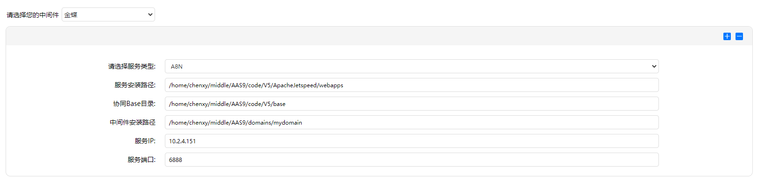764x189 pixels.
Task: Open the 金蝶 middleware dropdown
Action: tap(108, 14)
